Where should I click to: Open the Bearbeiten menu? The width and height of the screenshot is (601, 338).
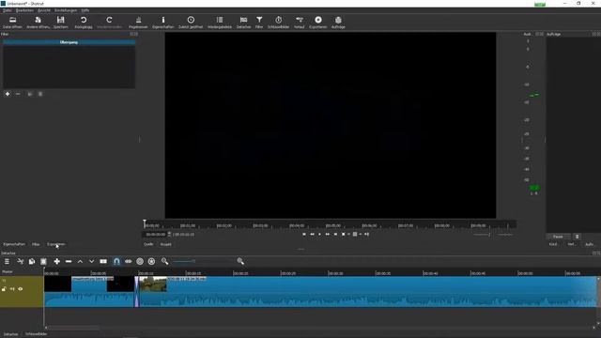point(24,10)
